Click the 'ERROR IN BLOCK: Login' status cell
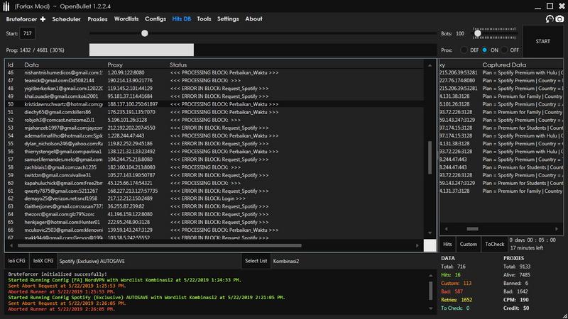 click(x=208, y=198)
